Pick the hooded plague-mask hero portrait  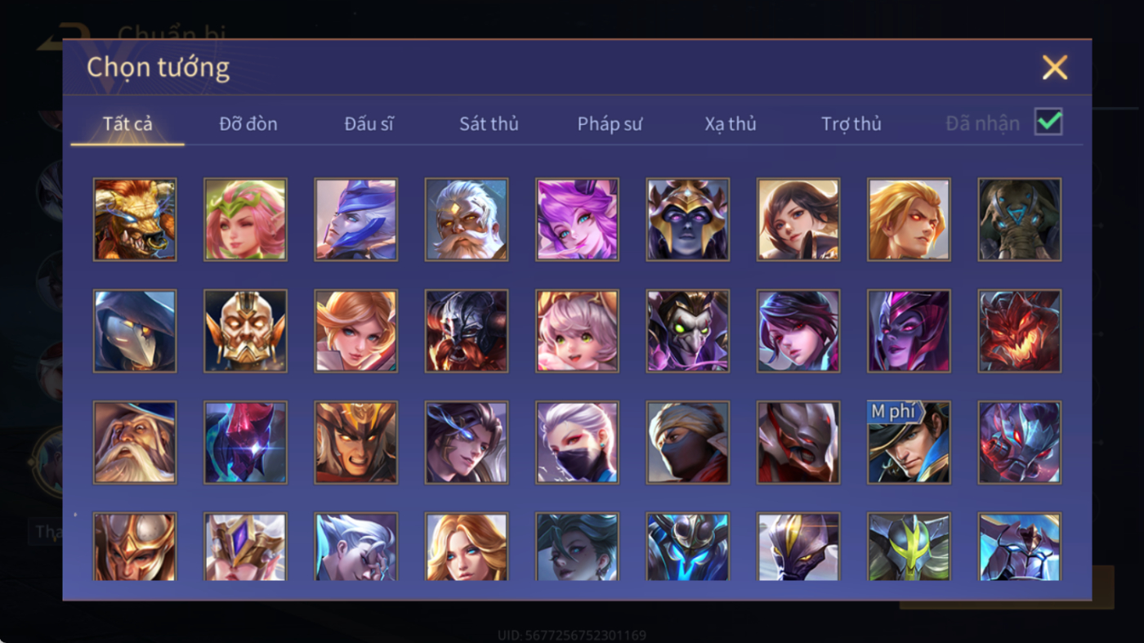point(135,331)
